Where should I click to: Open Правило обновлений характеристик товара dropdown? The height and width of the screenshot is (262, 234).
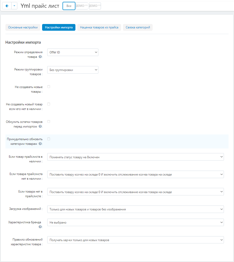pyautogui.click(x=135, y=240)
